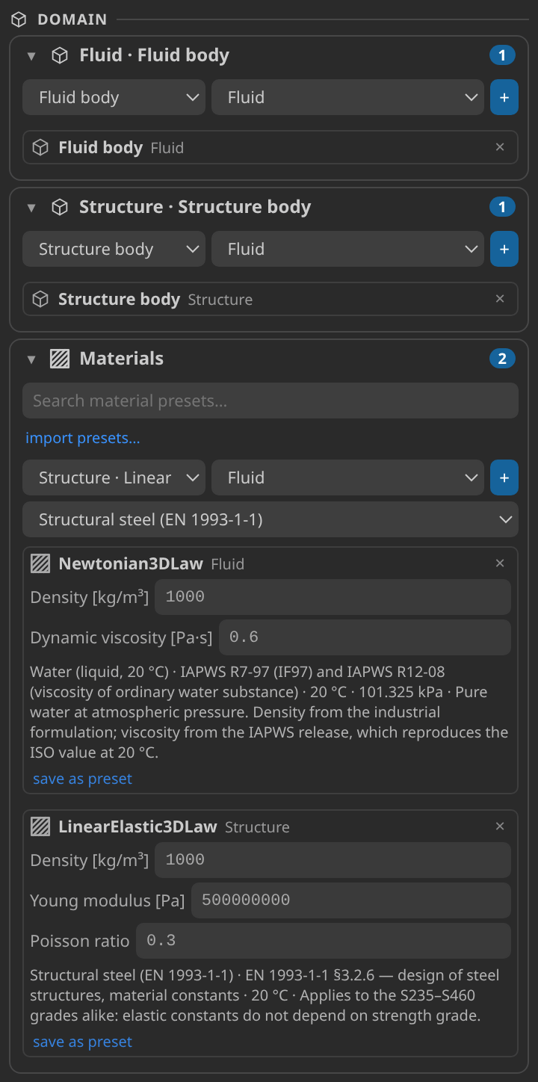Viewport: 538px width, 1082px height.
Task: Click the cube icon in Fluid · Fluid body header
Action: pos(60,55)
